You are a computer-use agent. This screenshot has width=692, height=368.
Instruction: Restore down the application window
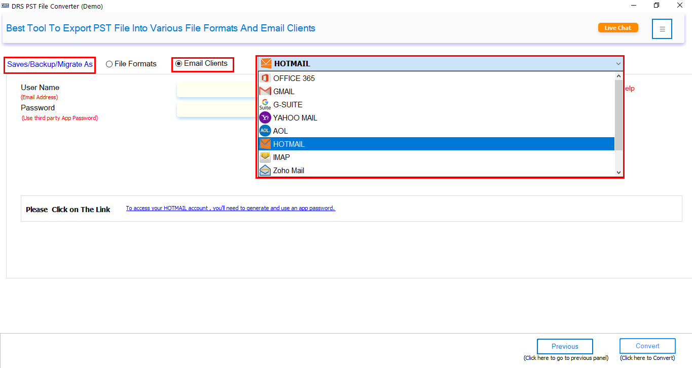pyautogui.click(x=657, y=6)
